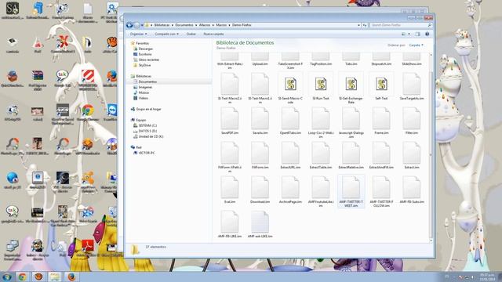Open Firefox from the taskbar

71,277
